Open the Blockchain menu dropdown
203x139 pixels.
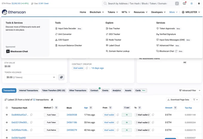pyautogui.click(x=97, y=12)
